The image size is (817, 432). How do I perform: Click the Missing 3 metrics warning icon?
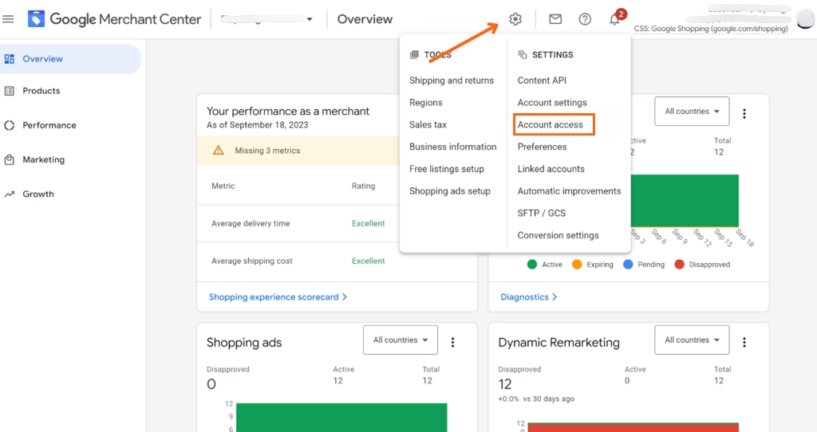coord(219,151)
